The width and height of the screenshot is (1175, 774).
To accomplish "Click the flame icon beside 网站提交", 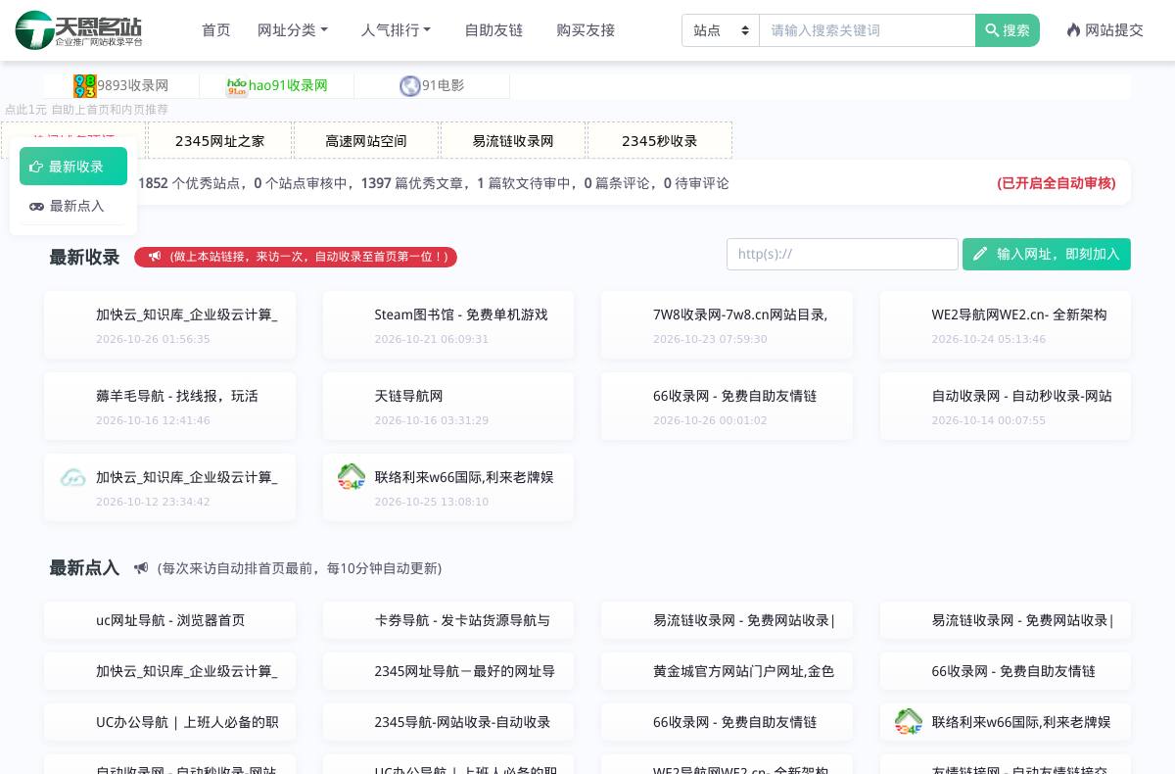I will point(1074,30).
